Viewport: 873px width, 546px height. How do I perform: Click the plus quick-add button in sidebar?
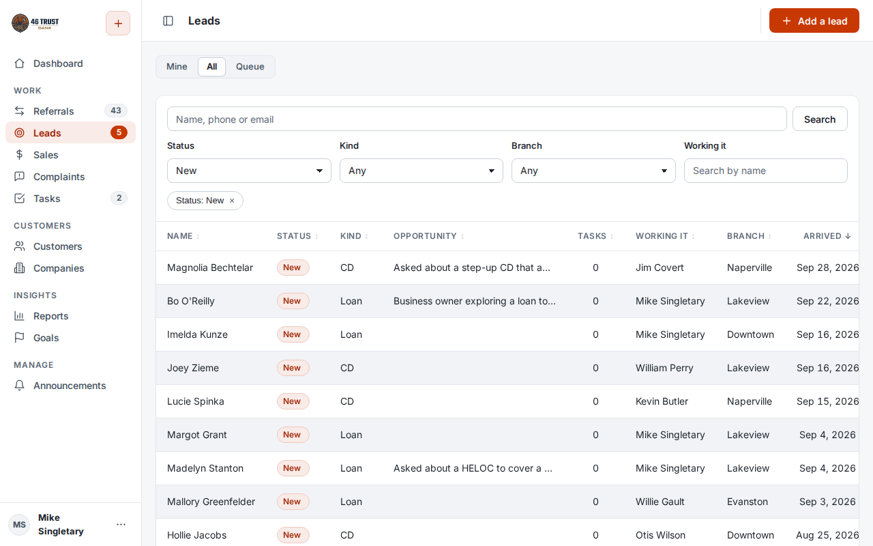(x=118, y=23)
